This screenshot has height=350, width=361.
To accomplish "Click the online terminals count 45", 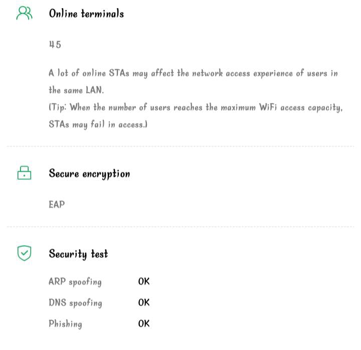I will pos(55,44).
